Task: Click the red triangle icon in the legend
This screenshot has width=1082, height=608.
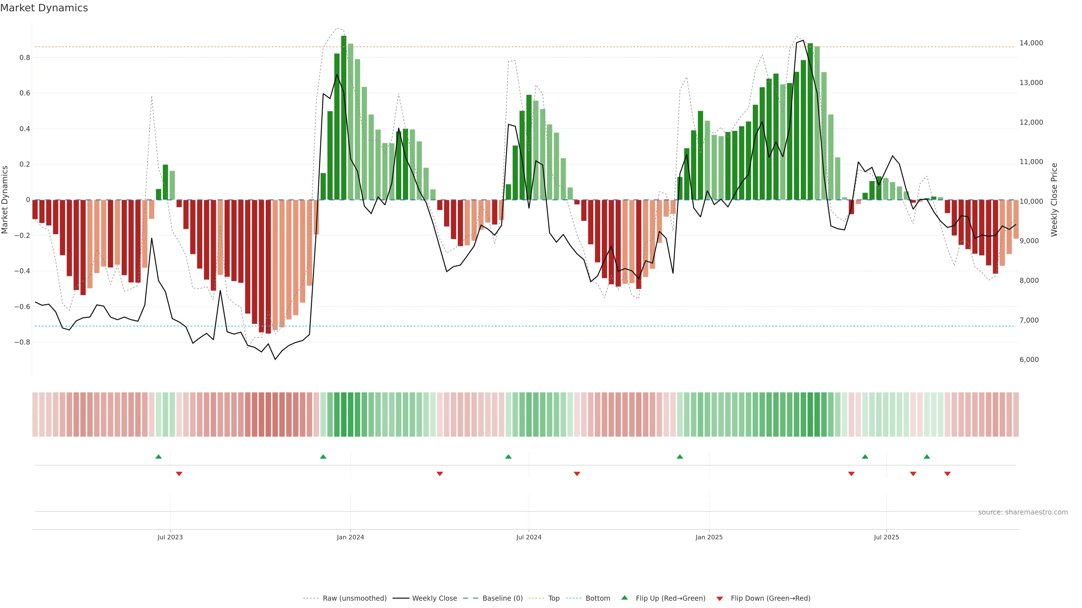Action: [720, 598]
